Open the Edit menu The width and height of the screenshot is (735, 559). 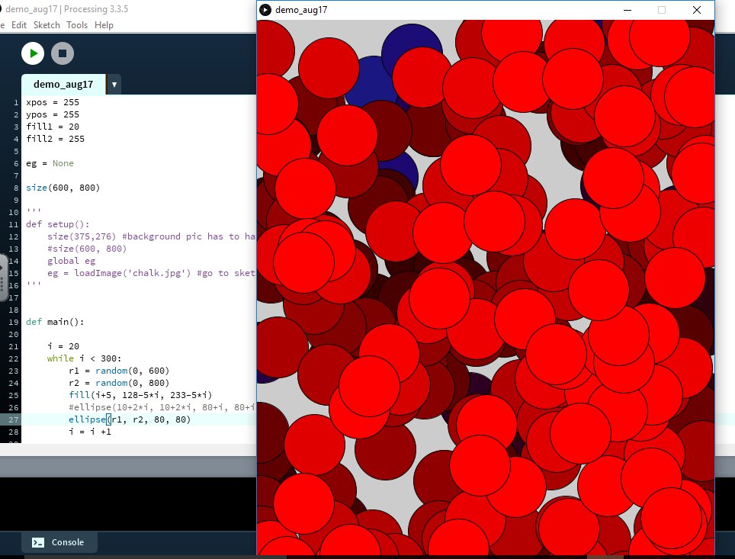pos(19,25)
